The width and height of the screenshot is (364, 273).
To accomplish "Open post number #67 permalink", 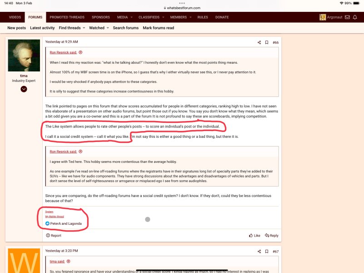I will point(275,252).
